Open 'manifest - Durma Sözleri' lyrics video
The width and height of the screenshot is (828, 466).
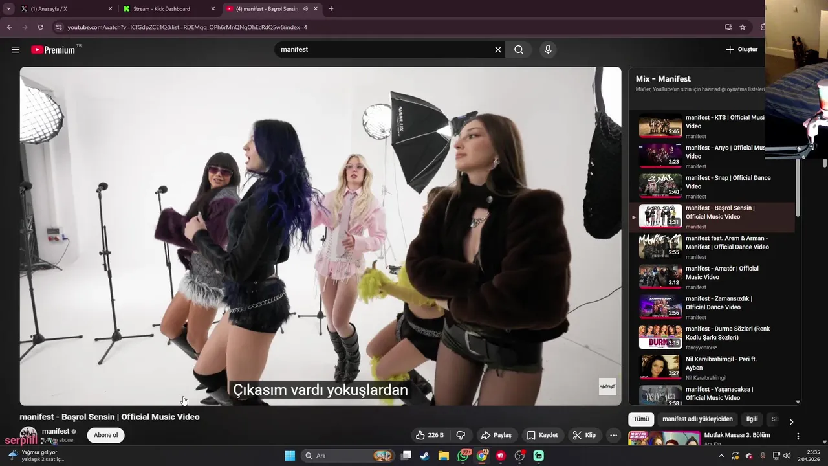(x=712, y=337)
